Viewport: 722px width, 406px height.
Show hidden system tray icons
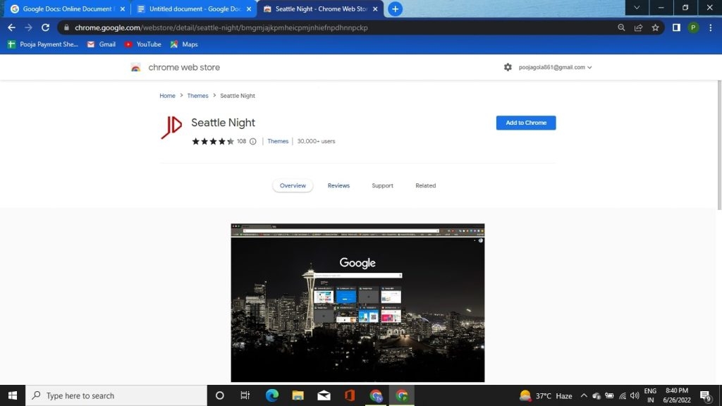pos(584,396)
